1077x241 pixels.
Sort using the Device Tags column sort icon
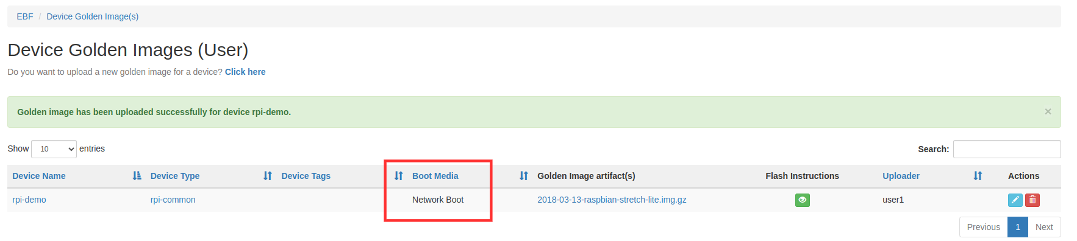pyautogui.click(x=398, y=176)
